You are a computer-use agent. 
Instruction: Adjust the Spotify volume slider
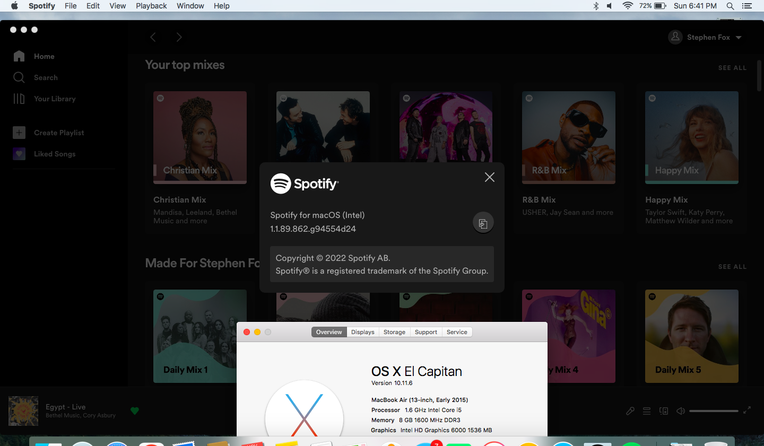coord(714,411)
